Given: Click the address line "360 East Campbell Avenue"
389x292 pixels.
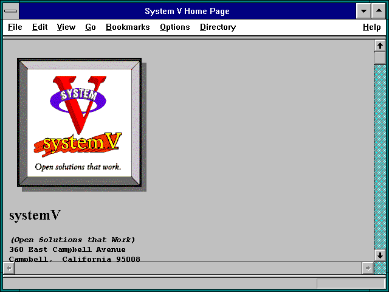Looking at the screenshot, I should click(x=67, y=249).
